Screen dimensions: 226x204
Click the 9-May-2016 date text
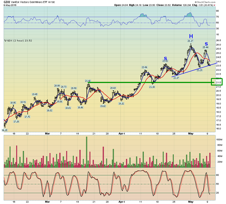10,5
